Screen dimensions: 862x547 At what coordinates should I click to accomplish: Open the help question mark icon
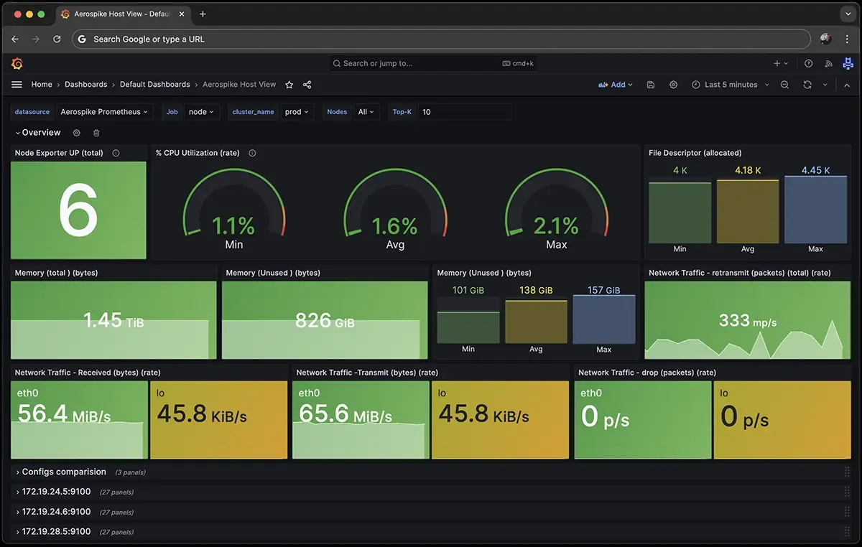tap(809, 63)
